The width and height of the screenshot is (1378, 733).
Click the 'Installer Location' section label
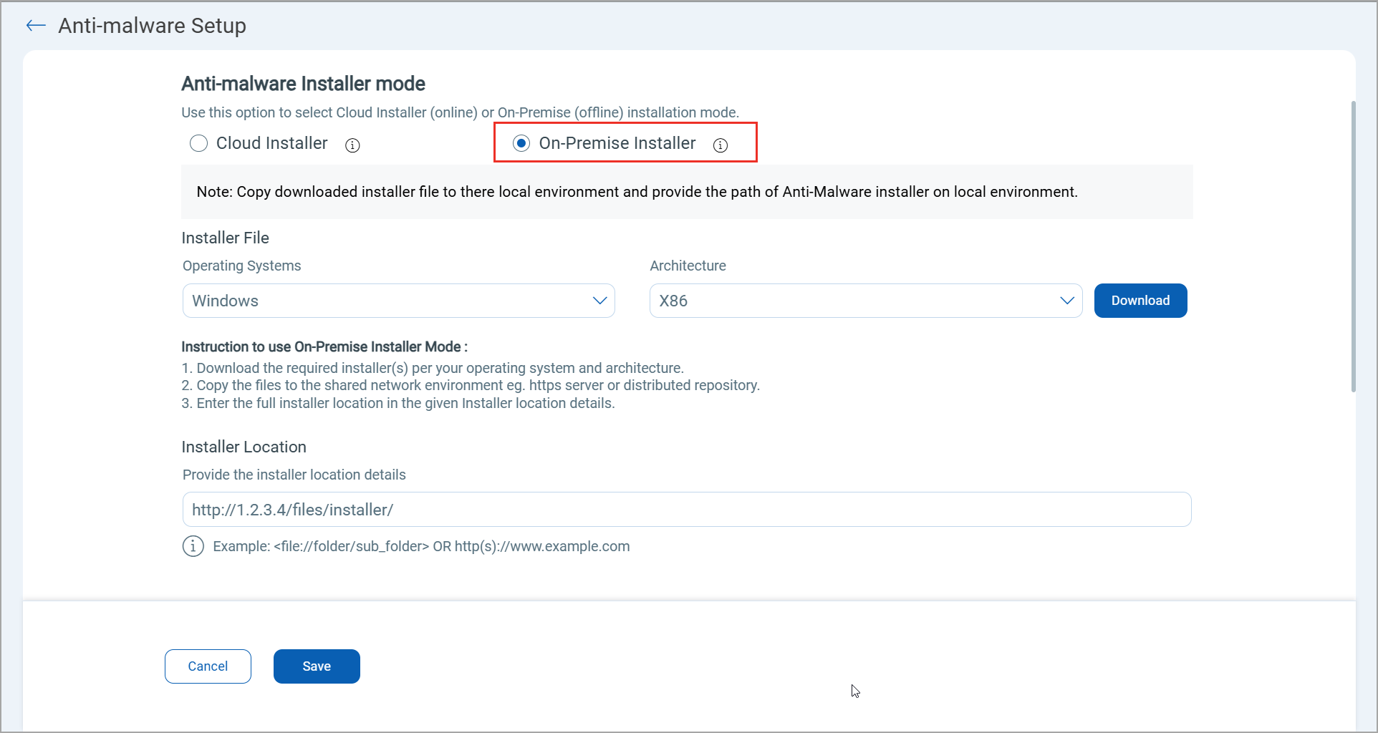244,447
